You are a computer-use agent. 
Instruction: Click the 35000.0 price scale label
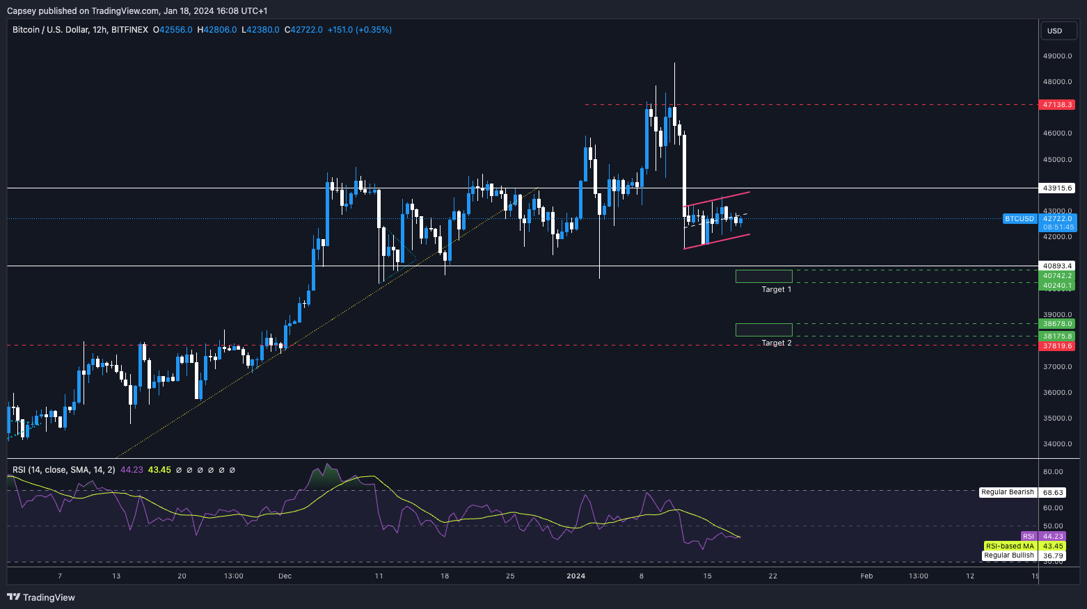coord(1057,418)
